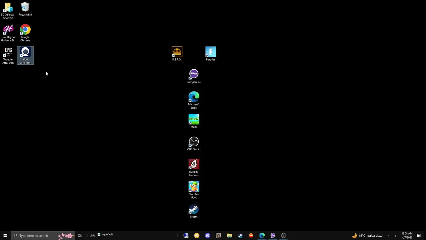The height and width of the screenshot is (240, 426).
Task: Open Task View on the taskbar
Action: [x=80, y=236]
